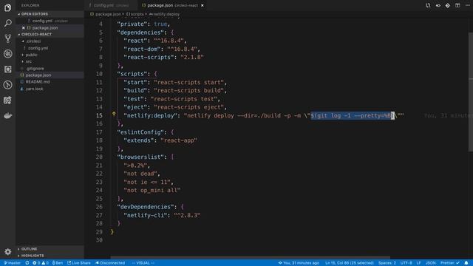Screen dimensions: 473x266
Task: Click the netlify:deploy breadcrumb segment
Action: pyautogui.click(x=164, y=14)
